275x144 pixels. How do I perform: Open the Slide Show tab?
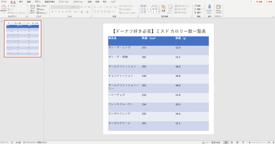pyautogui.click(x=78, y=2)
